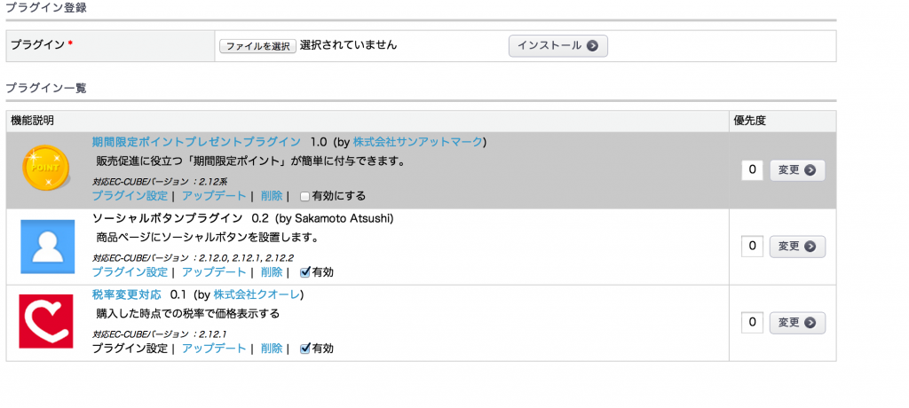This screenshot has height=408, width=909.
Task: Click the プラグイン一覧 section heading
Action: coord(46,88)
